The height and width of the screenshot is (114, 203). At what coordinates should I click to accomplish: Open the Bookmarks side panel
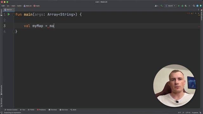point(1,90)
